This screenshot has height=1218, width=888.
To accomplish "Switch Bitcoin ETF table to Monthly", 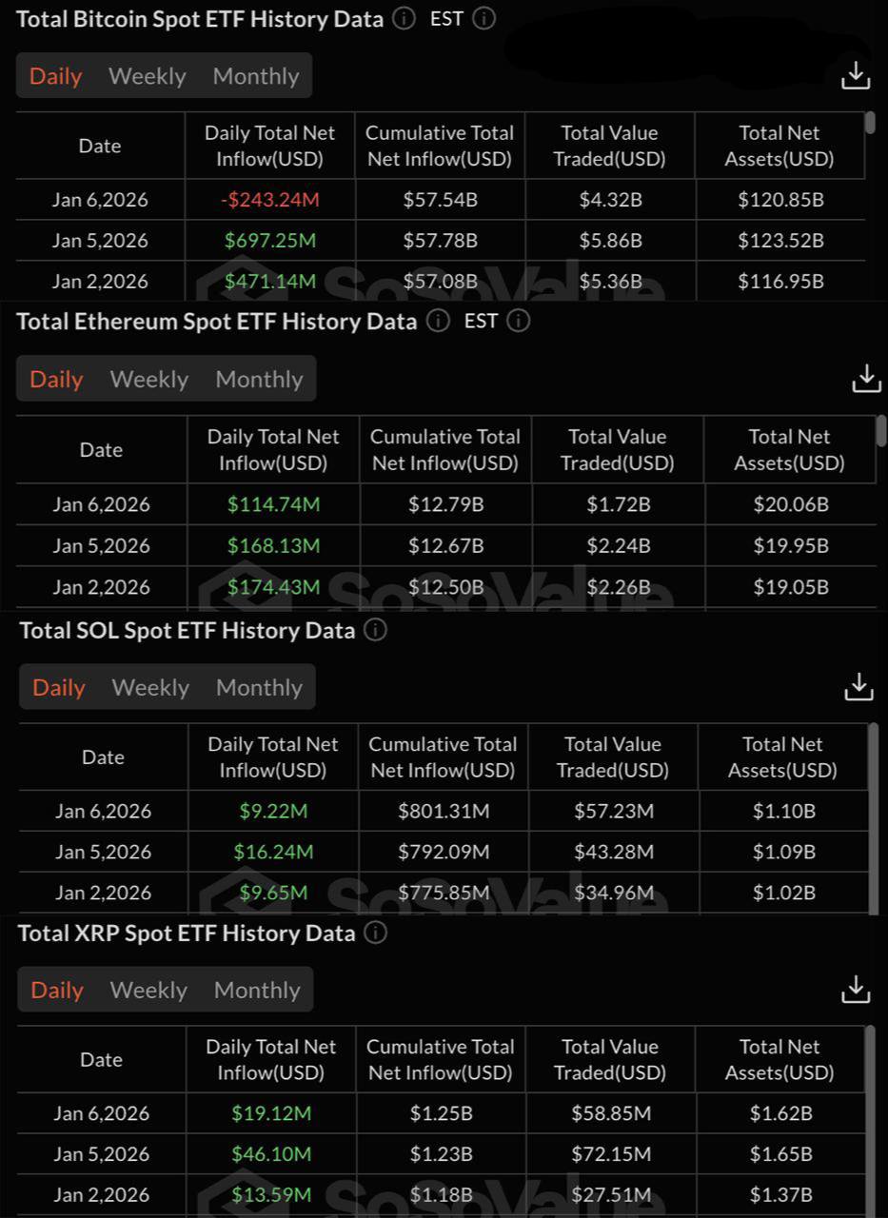I will [x=256, y=76].
